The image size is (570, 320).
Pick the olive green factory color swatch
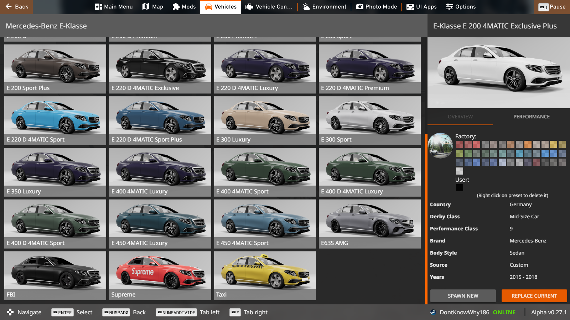pos(460,153)
